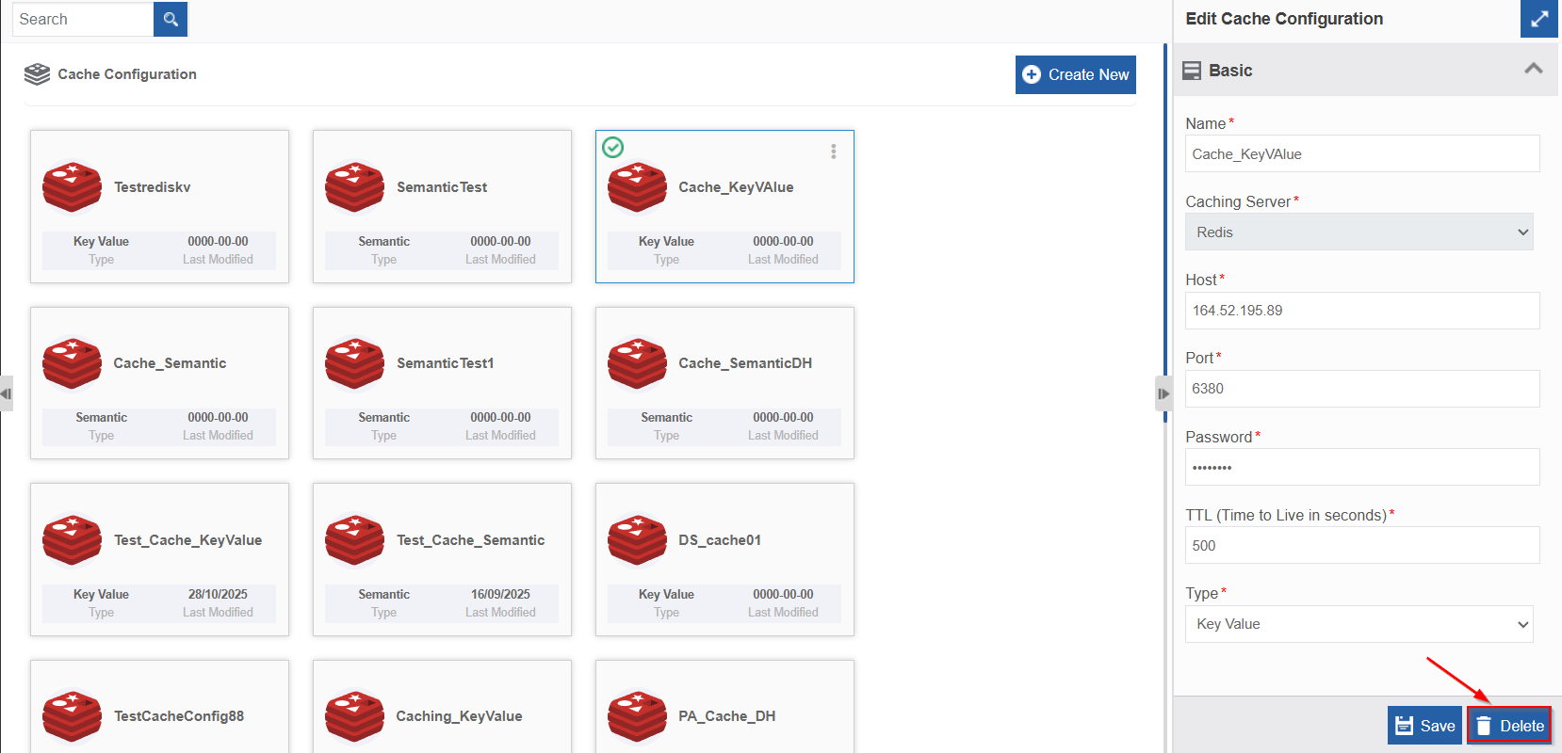The image size is (1562, 753).
Task: Click the Host input field
Action: [x=1362, y=311]
